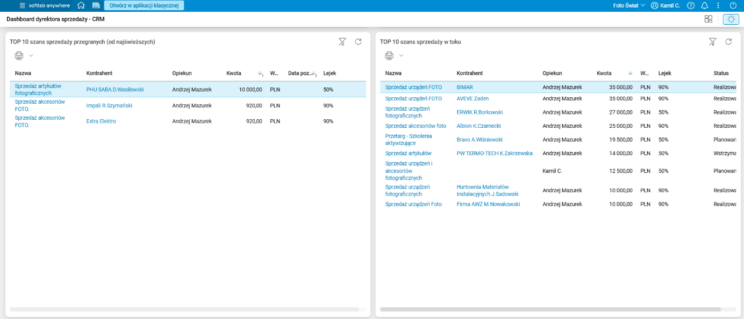
Task: Select the 12 500,00 amount cell
Action: 621,171
